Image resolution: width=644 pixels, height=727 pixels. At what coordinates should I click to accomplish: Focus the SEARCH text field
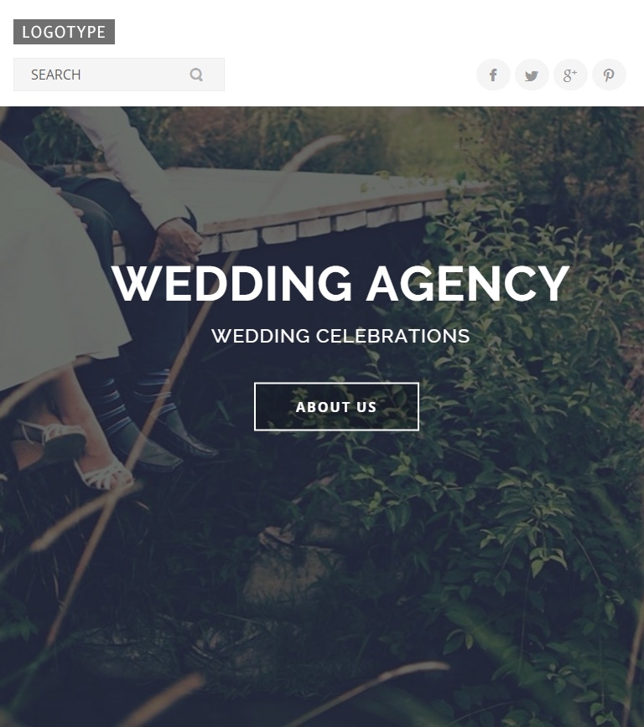[x=119, y=75]
